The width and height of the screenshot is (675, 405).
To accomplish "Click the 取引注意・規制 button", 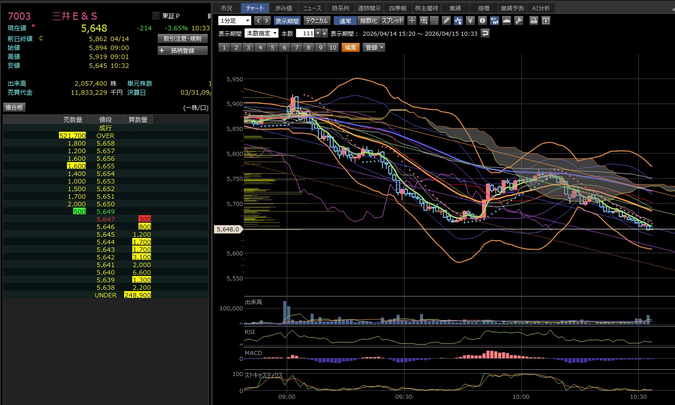I will 182,38.
